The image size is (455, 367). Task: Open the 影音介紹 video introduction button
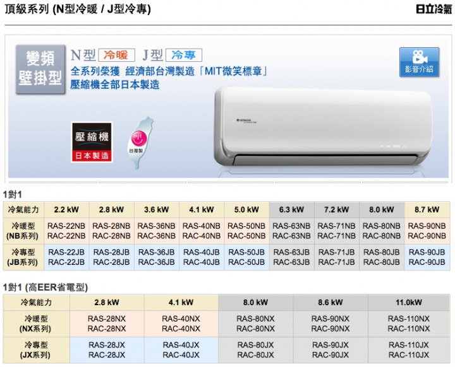coord(419,62)
